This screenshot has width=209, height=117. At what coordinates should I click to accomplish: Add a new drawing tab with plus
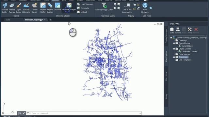[x=50, y=19]
